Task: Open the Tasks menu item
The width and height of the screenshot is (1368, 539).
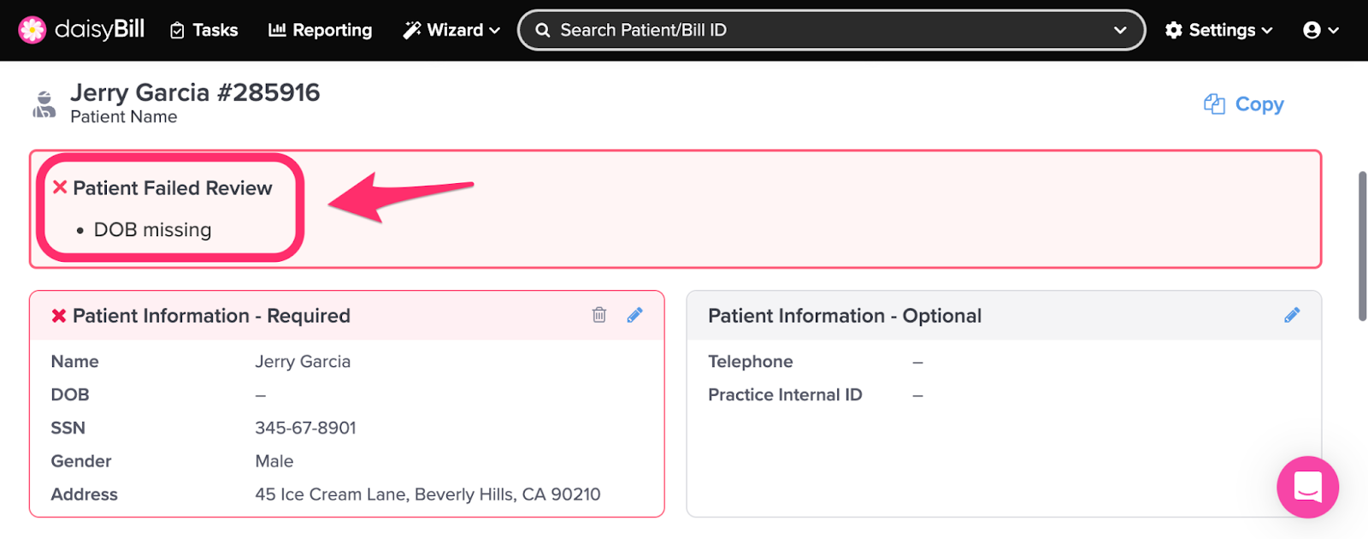Action: (x=203, y=30)
